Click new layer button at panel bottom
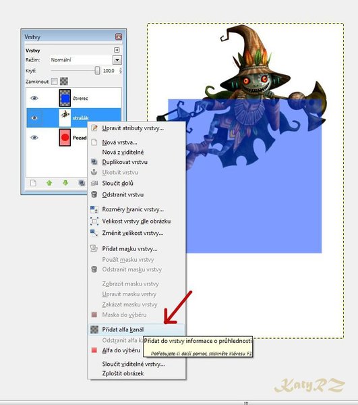The width and height of the screenshot is (358, 405). click(x=33, y=183)
